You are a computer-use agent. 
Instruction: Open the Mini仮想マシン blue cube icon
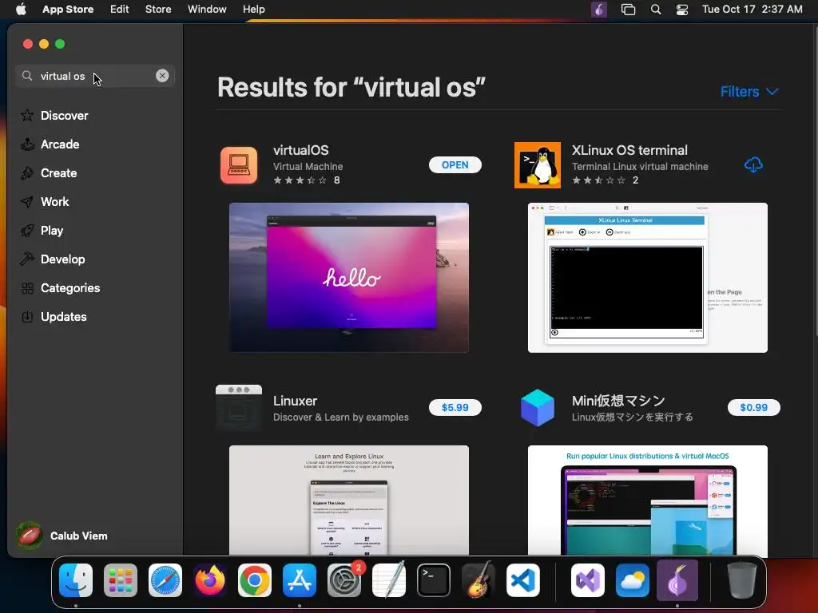(538, 408)
